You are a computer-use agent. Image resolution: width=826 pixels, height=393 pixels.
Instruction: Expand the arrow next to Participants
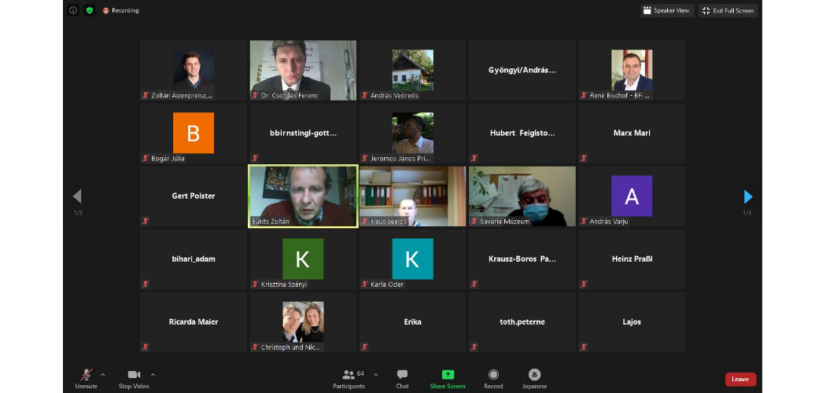pos(375,375)
